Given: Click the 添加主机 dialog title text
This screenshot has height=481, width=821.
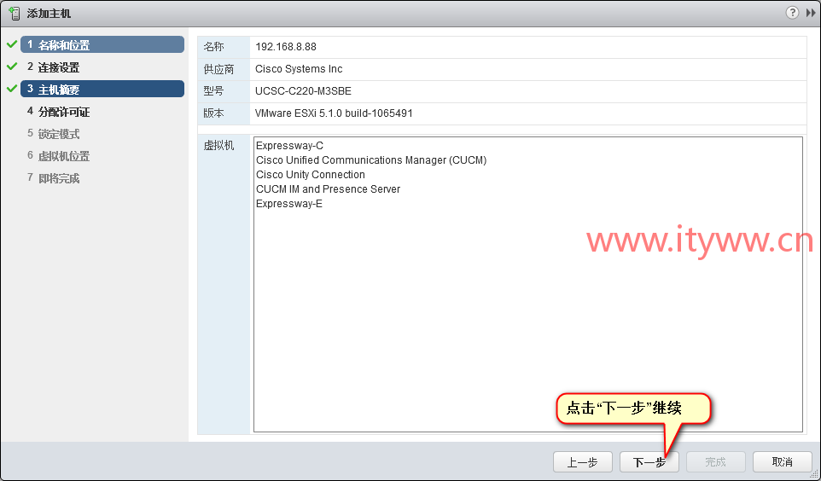Looking at the screenshot, I should 49,13.
